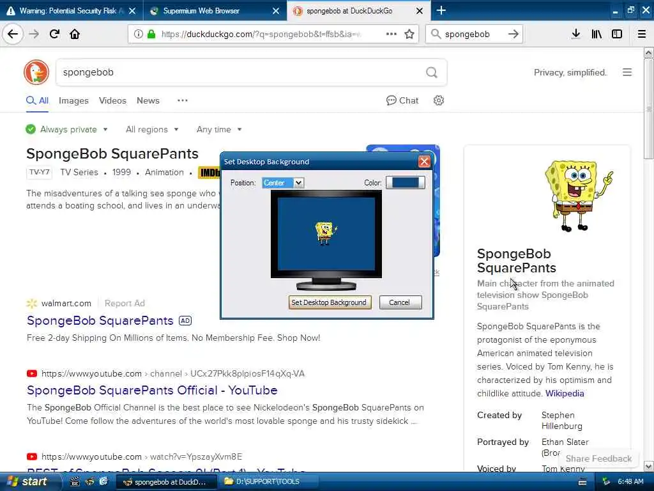Expand the Any time filter
Screen dimensions: 654x491
[219, 129]
